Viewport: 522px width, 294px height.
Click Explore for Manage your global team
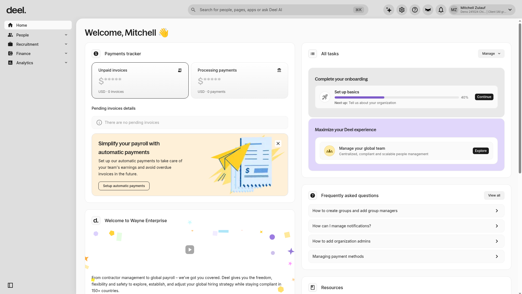click(x=481, y=151)
